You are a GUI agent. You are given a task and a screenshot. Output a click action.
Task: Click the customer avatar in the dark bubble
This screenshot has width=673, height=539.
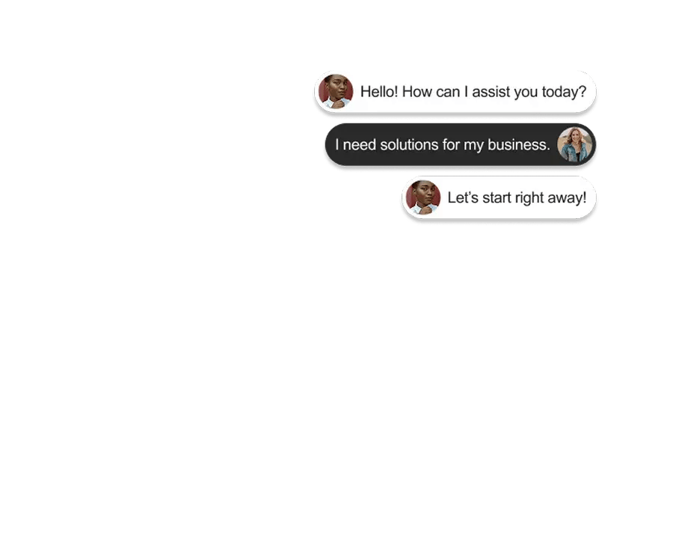pos(574,144)
